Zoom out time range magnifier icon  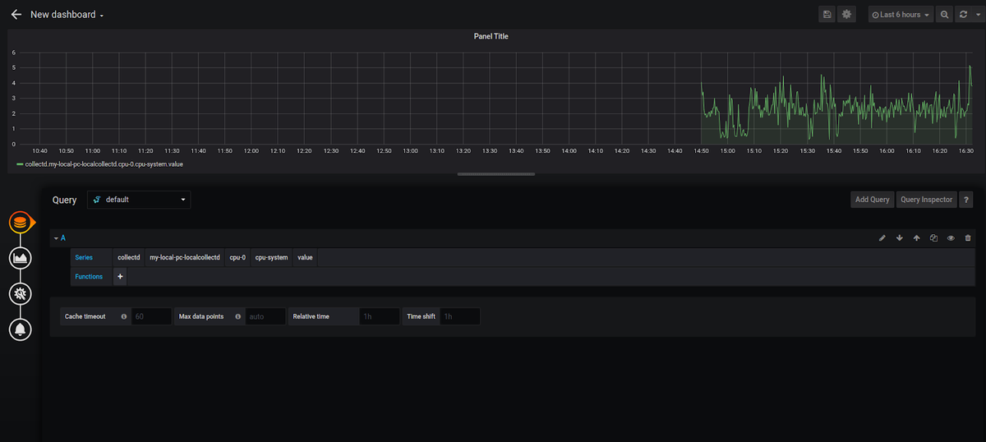click(x=945, y=15)
